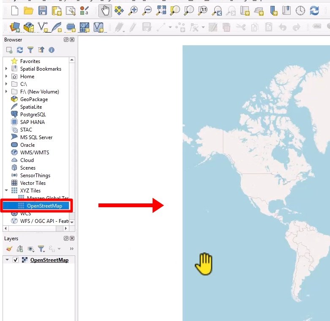
Task: Click the Refresh map icon
Action: 314,11
